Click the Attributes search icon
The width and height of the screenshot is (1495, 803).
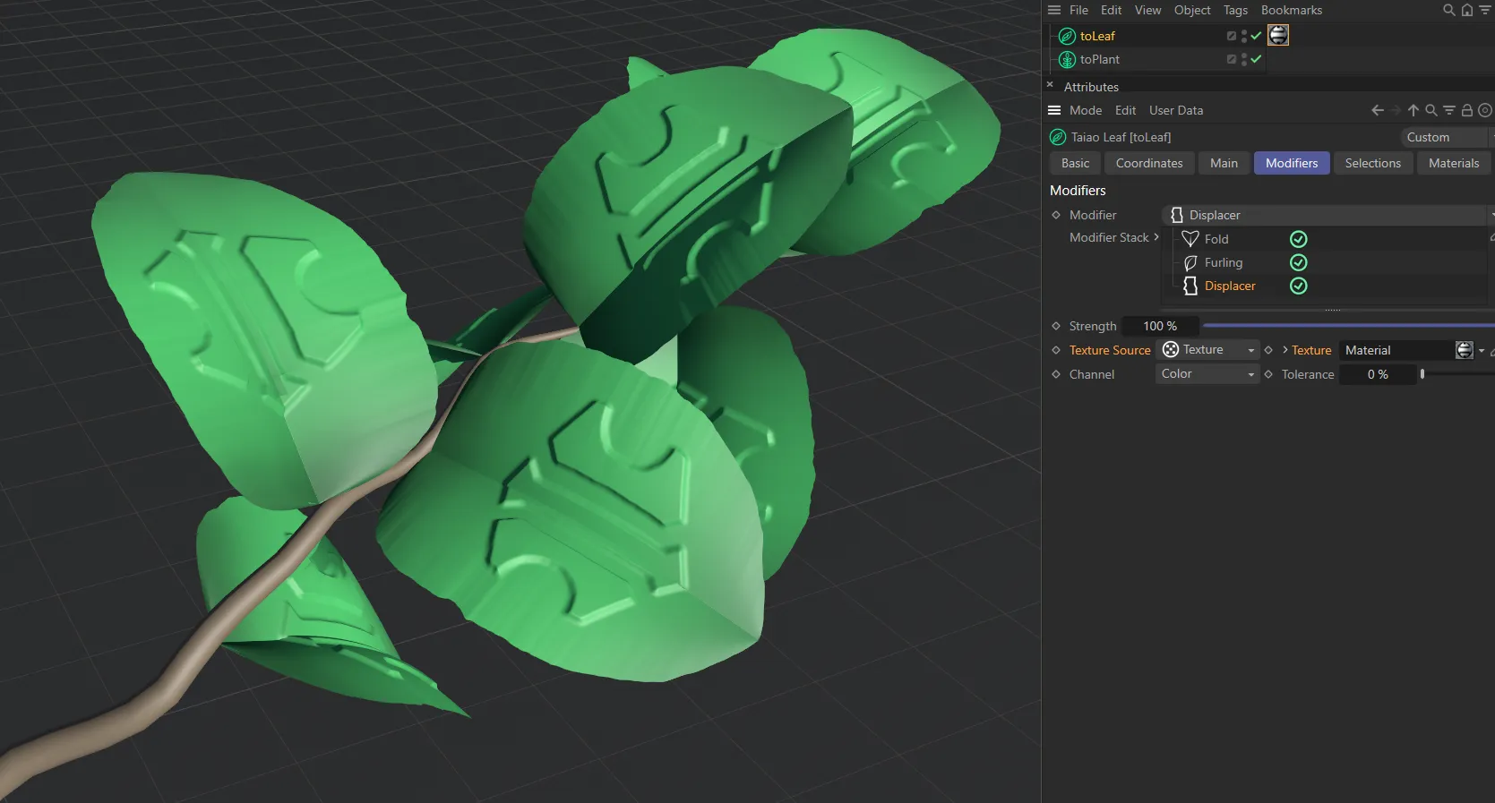pos(1431,110)
